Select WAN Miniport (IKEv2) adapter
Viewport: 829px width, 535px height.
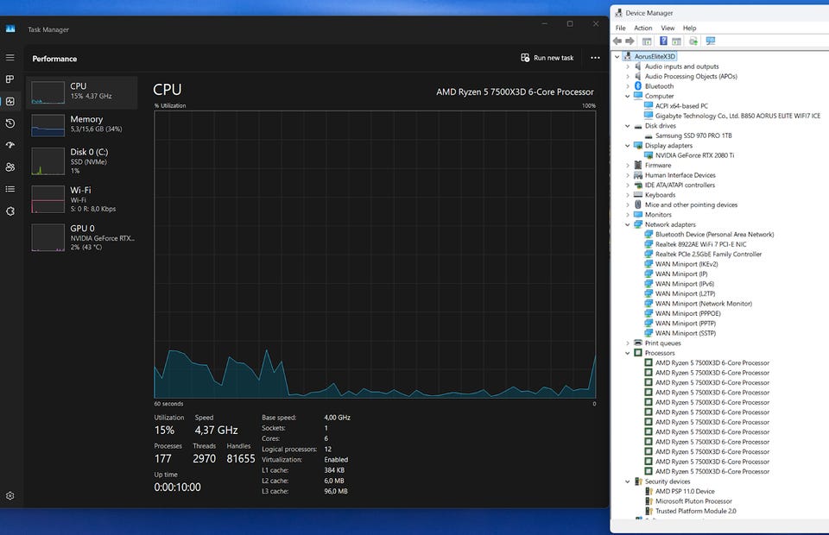pos(687,264)
